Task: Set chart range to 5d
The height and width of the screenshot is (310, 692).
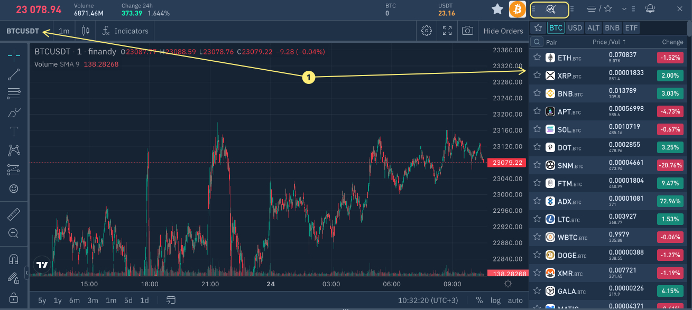Action: click(x=128, y=300)
